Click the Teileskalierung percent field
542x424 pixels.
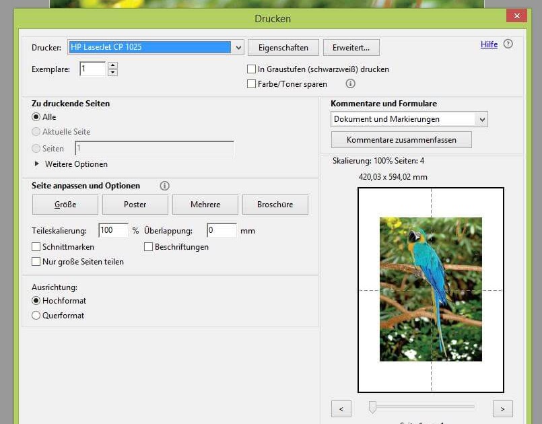[x=113, y=230]
